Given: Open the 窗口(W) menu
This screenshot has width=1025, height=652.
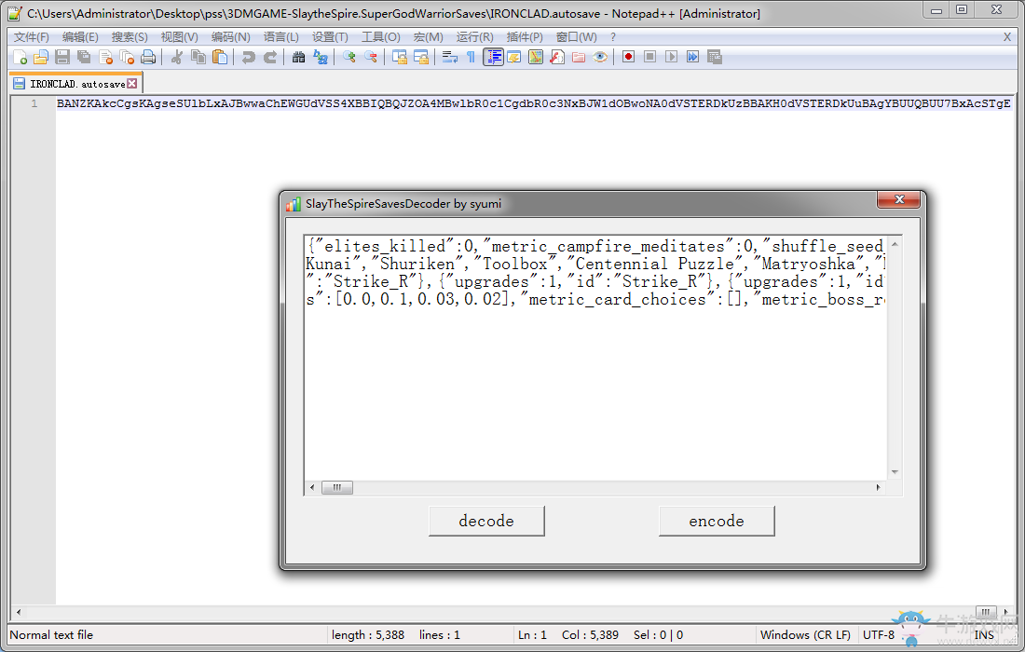Looking at the screenshot, I should [x=576, y=37].
